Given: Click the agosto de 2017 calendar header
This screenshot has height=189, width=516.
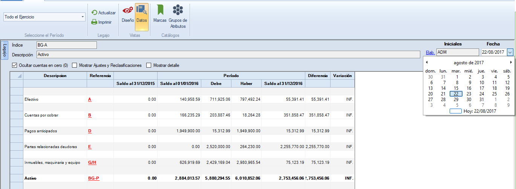Looking at the screenshot, I should pos(469,63).
